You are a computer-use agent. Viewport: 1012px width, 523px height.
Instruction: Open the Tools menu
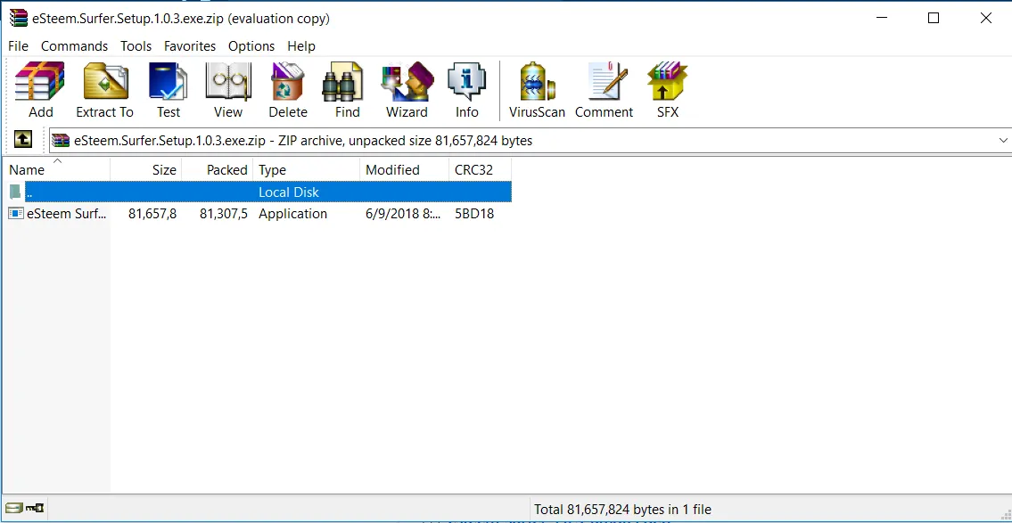(x=136, y=46)
